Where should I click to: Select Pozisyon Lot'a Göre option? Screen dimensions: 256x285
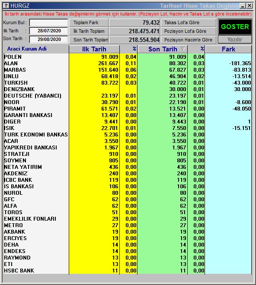[189, 31]
